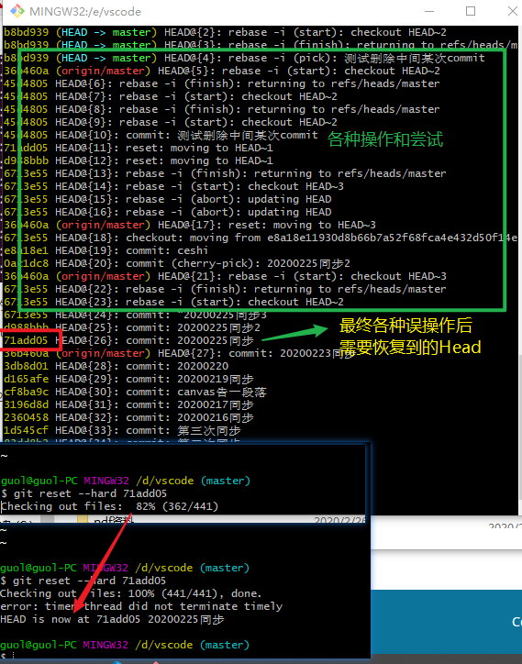The height and width of the screenshot is (664, 522).
Task: Click 'error: timer thread did not terminate' line
Action: click(x=141, y=606)
